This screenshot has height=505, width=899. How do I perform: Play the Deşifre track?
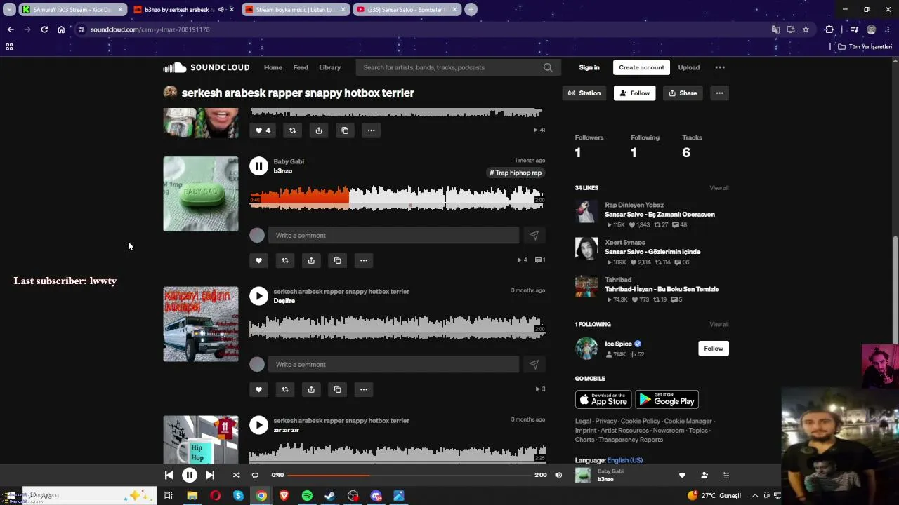258,296
